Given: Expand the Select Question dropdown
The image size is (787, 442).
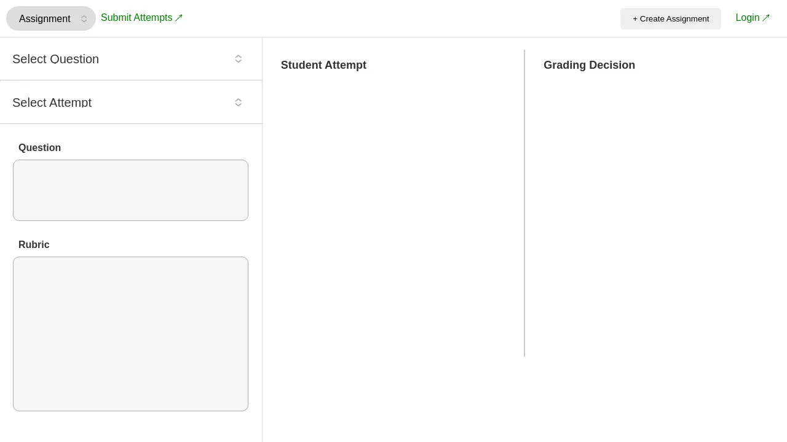Looking at the screenshot, I should coord(130,59).
